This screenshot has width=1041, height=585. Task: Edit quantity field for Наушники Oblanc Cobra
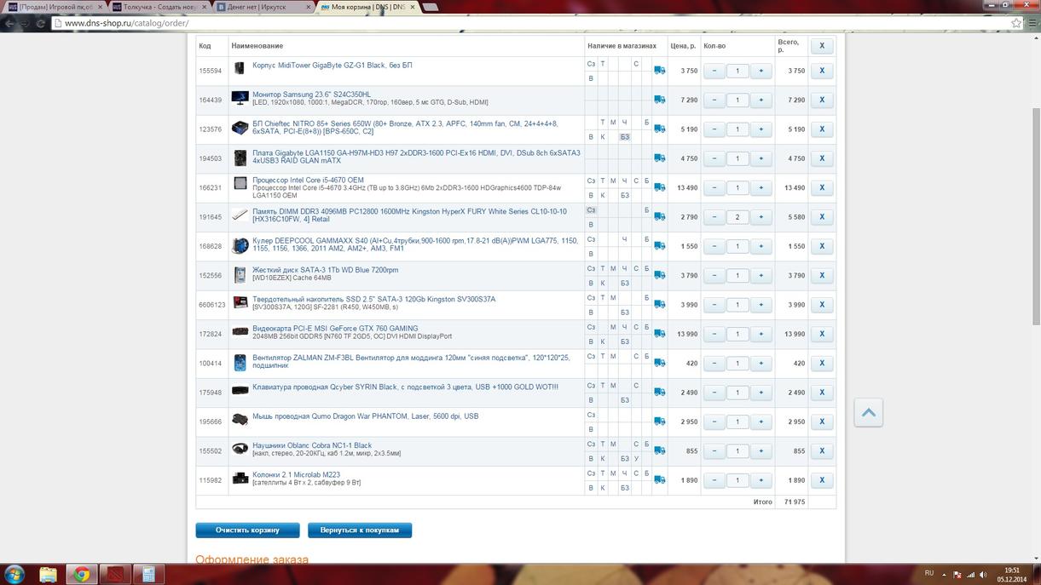point(737,451)
